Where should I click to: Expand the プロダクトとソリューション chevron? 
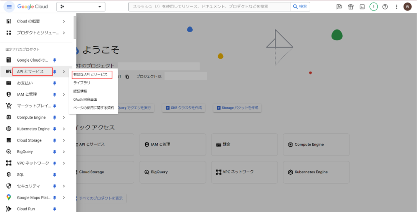click(64, 32)
